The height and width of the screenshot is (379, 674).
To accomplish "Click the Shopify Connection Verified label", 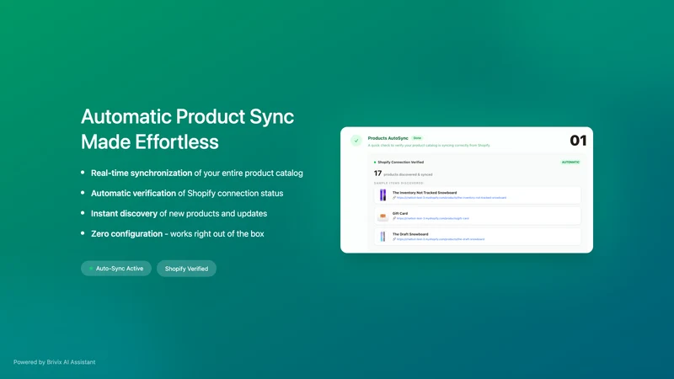I will pyautogui.click(x=401, y=162).
